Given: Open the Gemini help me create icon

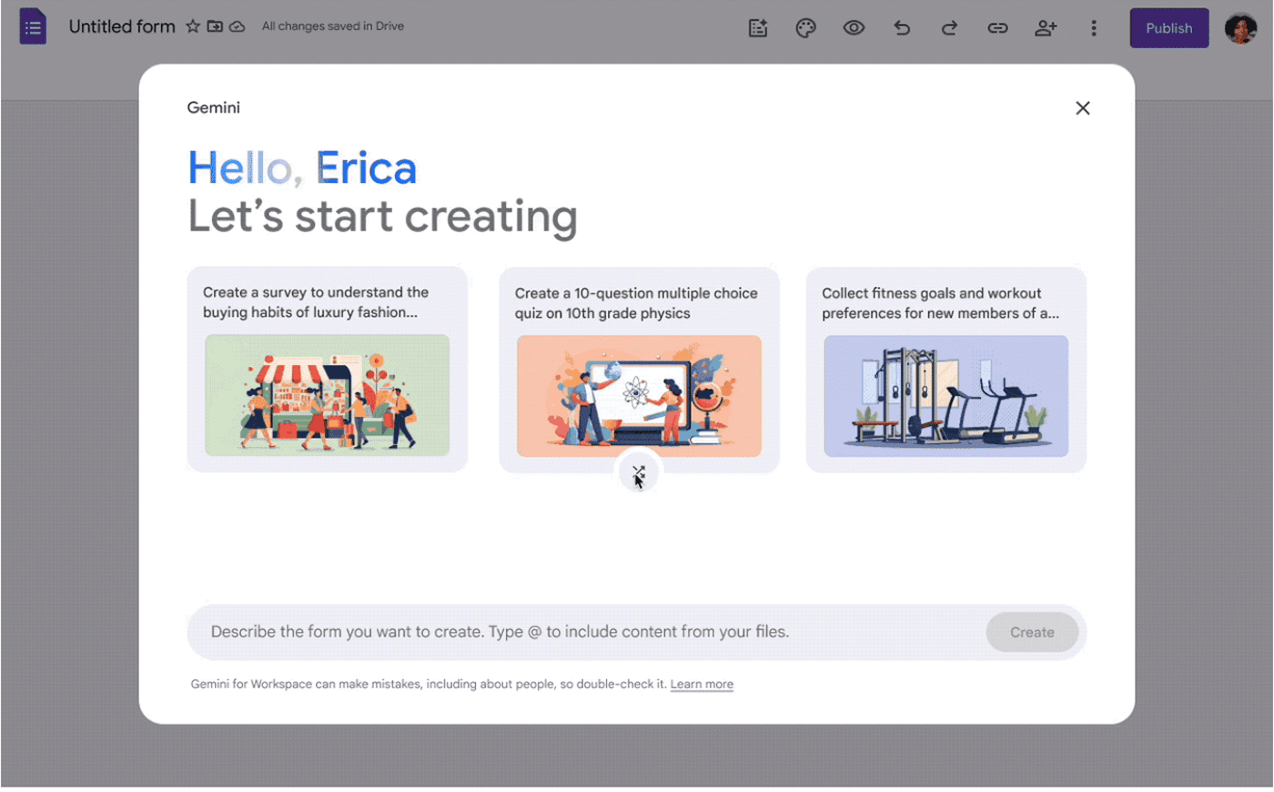Looking at the screenshot, I should (758, 28).
